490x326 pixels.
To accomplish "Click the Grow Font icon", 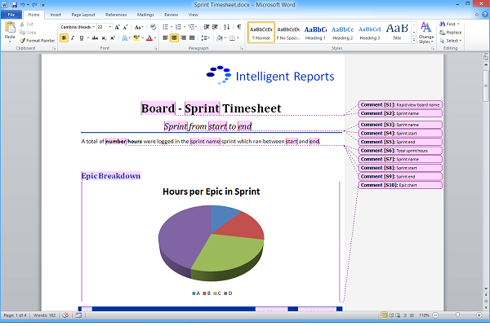I will [x=118, y=27].
